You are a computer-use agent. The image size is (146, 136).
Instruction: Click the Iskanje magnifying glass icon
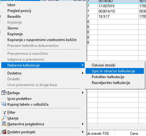(x=4, y=118)
